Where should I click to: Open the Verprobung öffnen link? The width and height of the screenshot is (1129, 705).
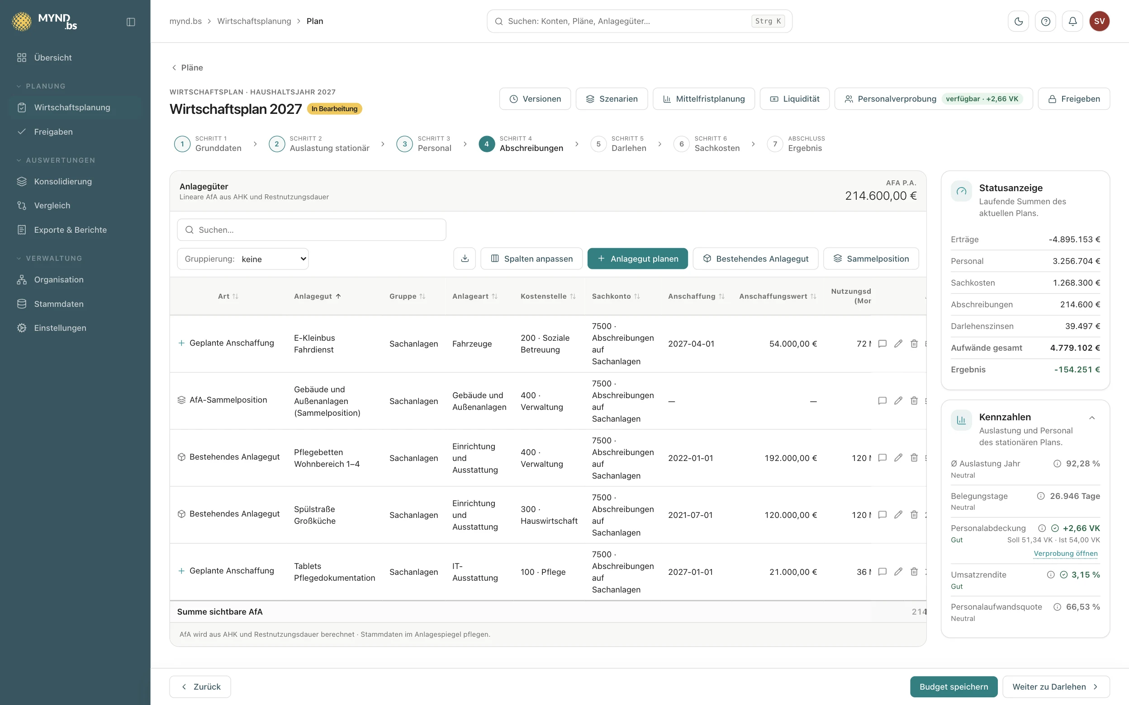pyautogui.click(x=1066, y=554)
